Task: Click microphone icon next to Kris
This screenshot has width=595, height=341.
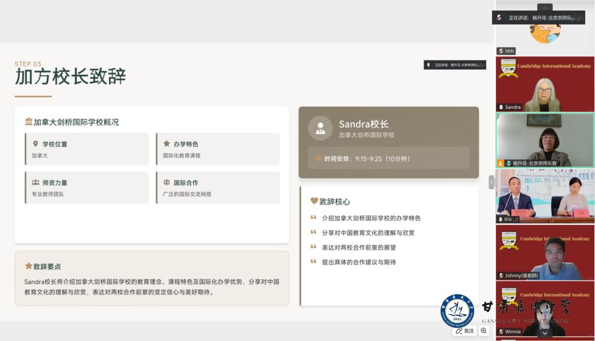Action: pyautogui.click(x=501, y=219)
